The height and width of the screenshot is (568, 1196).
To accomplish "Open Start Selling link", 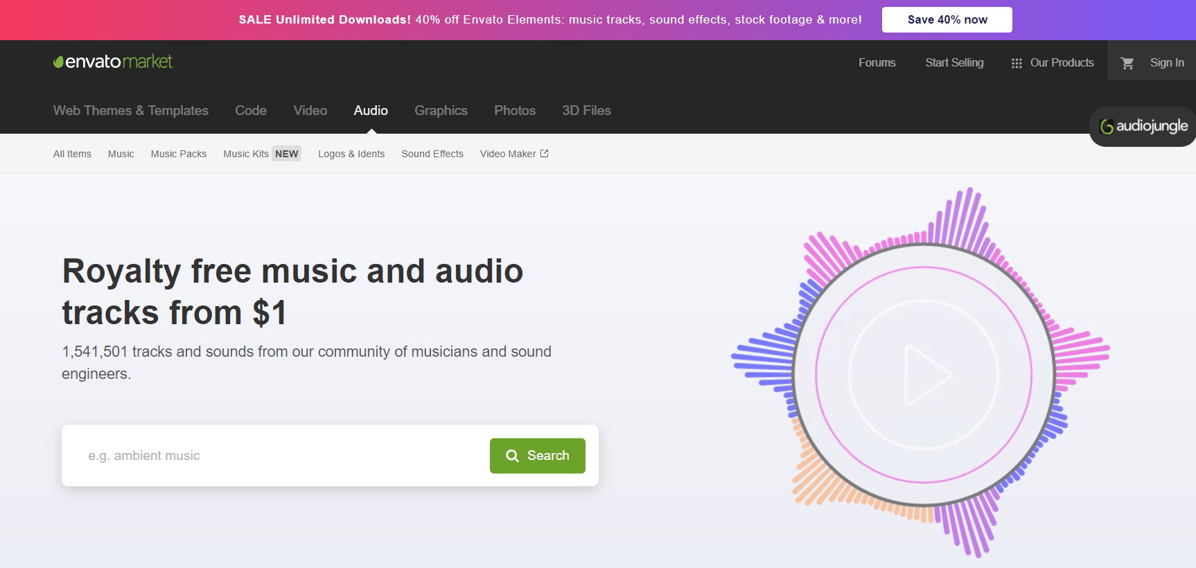I will (954, 62).
